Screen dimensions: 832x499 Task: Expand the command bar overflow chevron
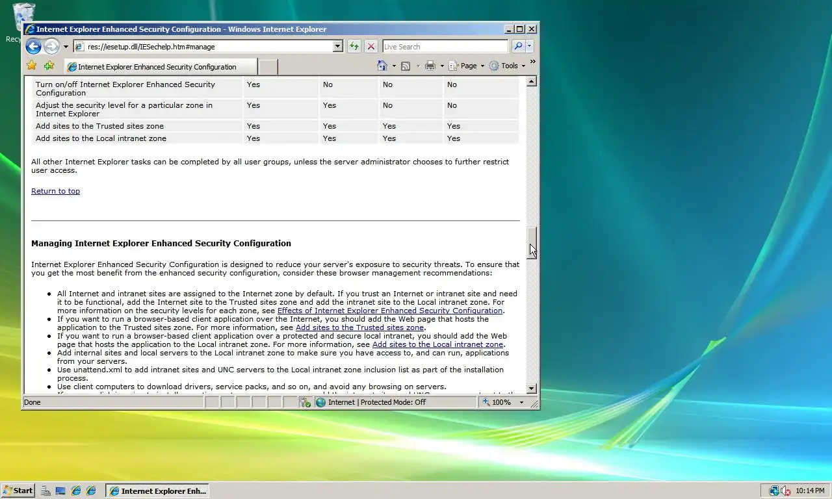[x=533, y=62]
